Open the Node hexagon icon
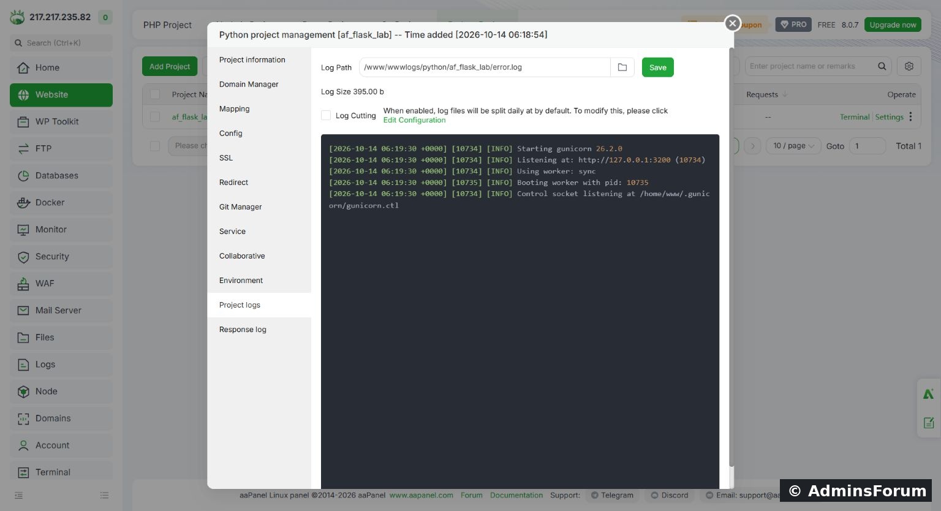 click(x=23, y=392)
